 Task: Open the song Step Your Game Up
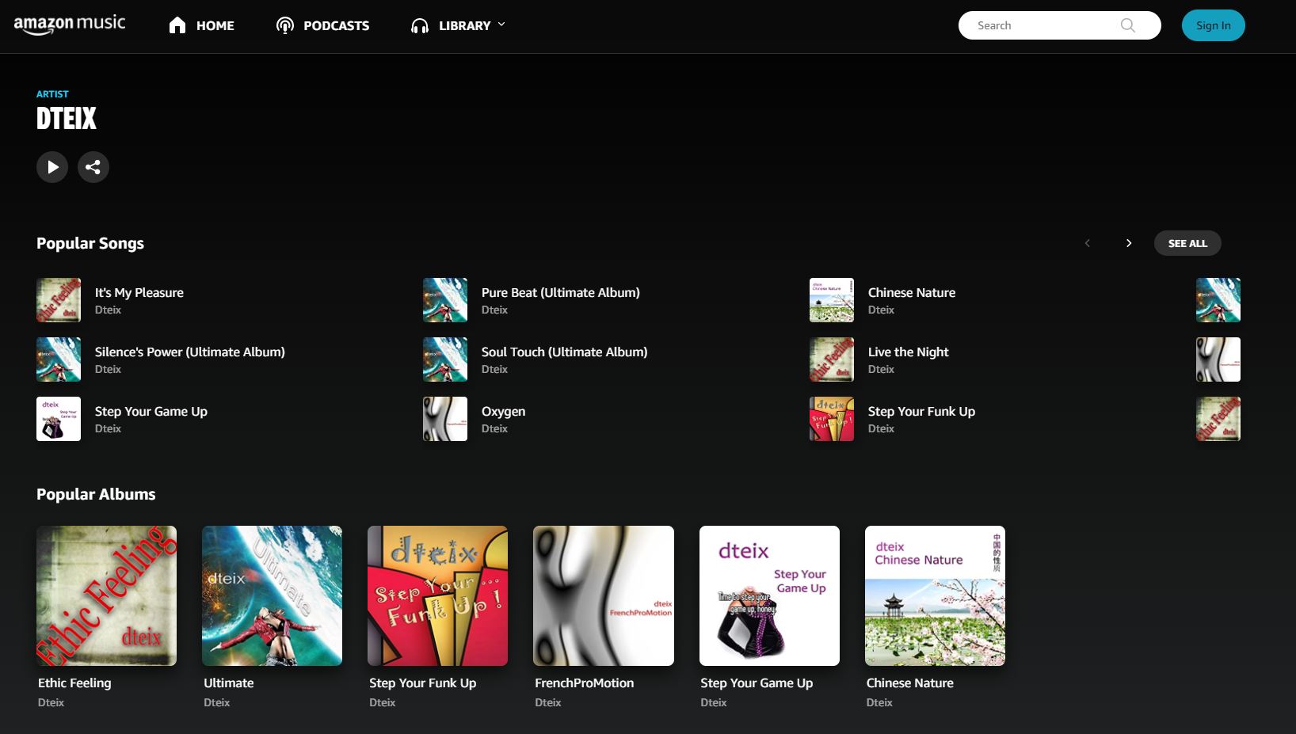tap(151, 411)
